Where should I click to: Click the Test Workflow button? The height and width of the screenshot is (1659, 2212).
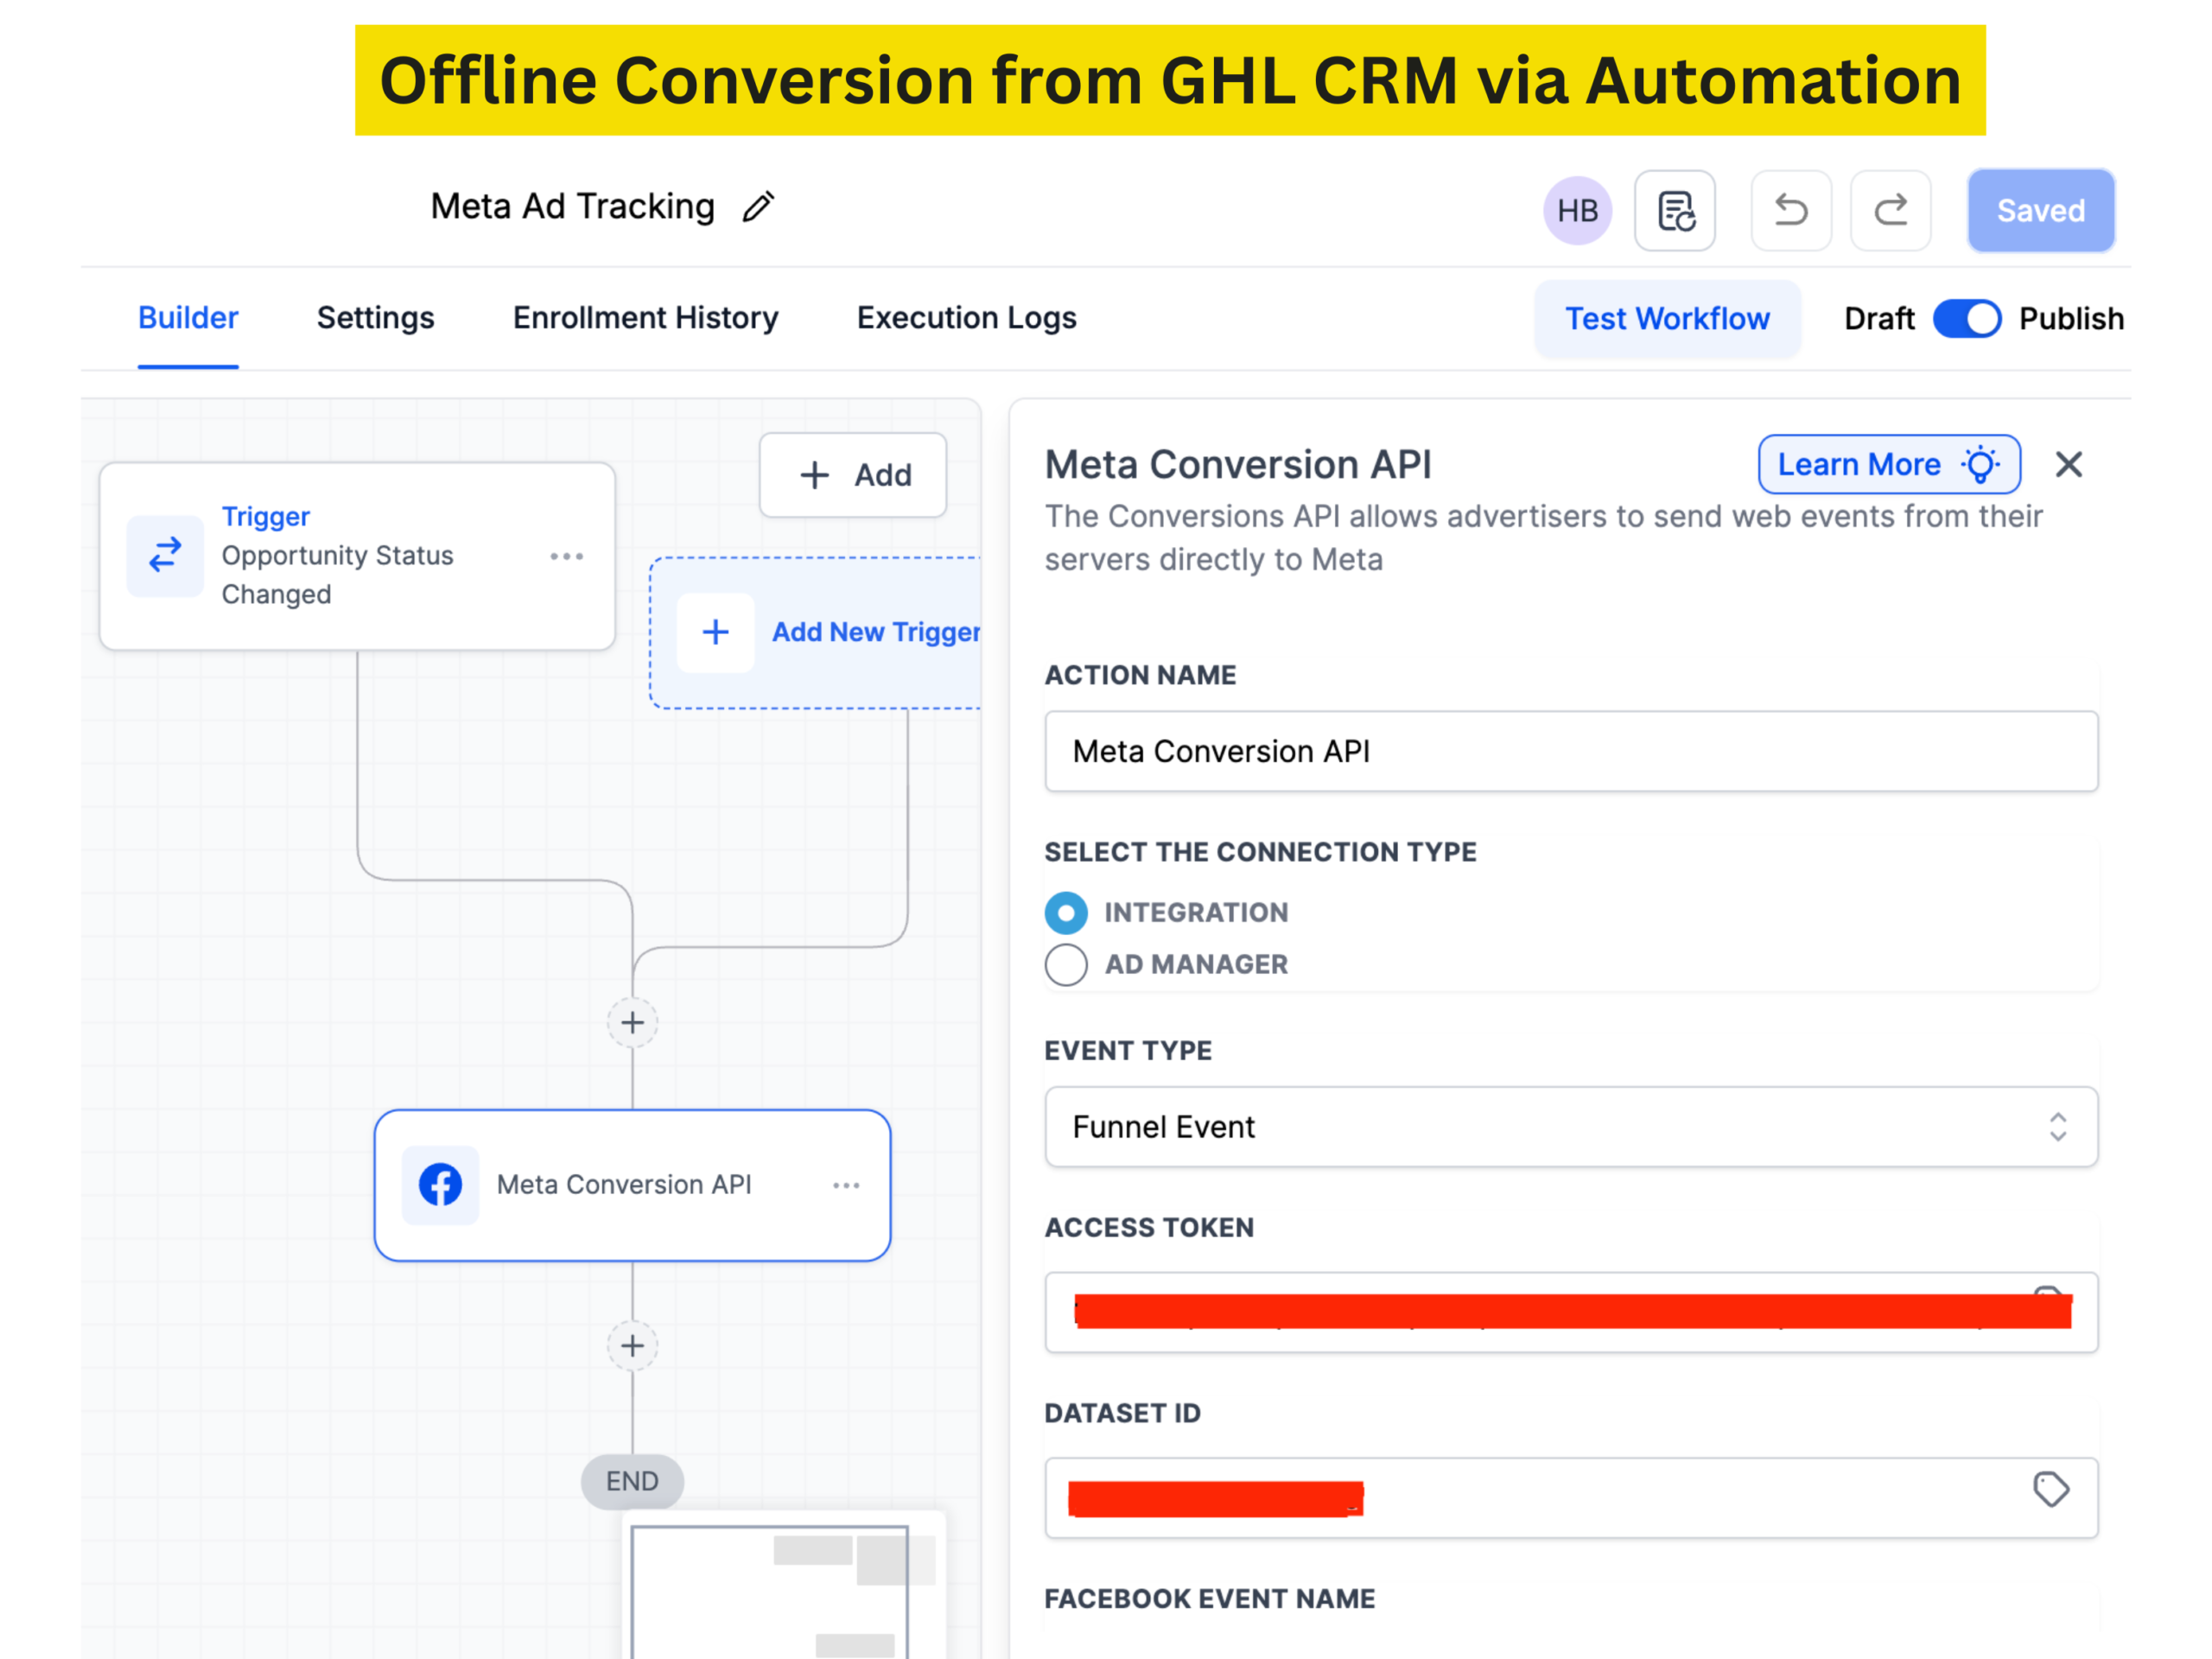click(x=1667, y=319)
